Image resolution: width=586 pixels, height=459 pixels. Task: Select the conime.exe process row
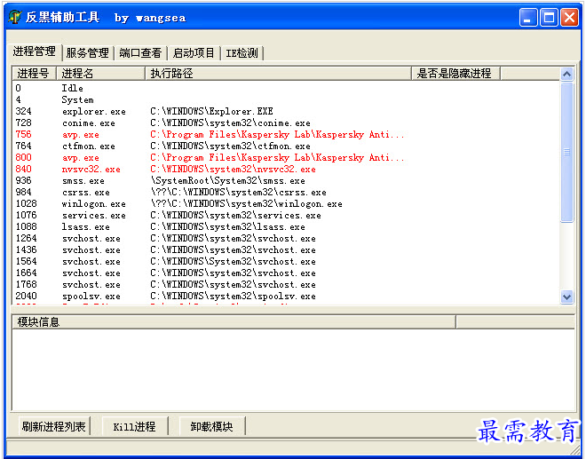pyautogui.click(x=286, y=123)
